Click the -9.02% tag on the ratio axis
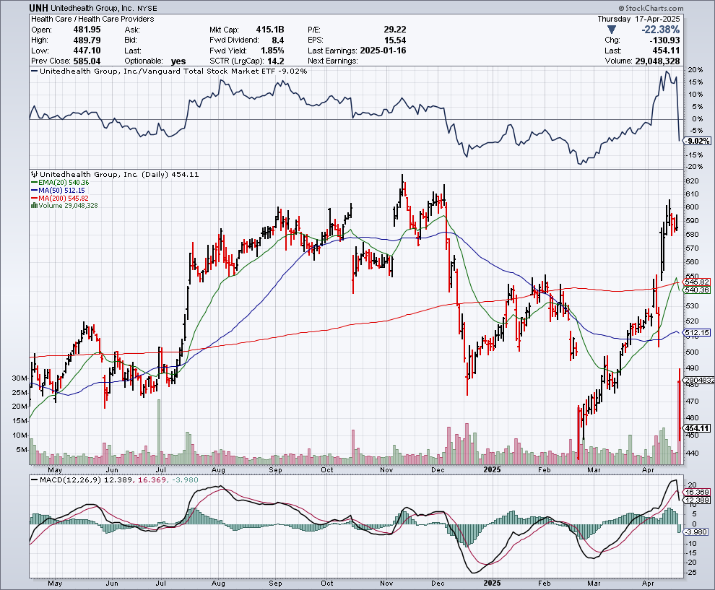This screenshot has width=715, height=590. 698,141
